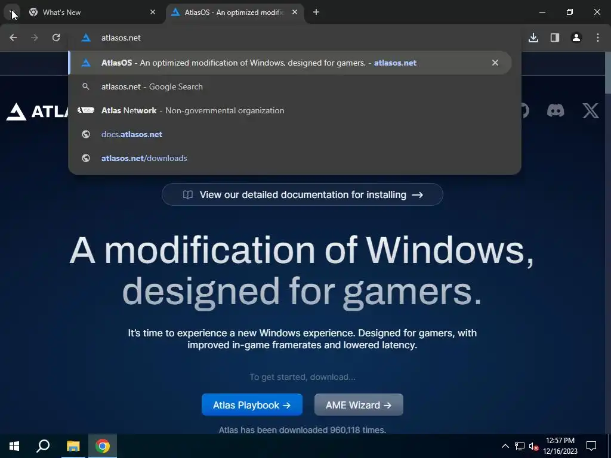Image resolution: width=611 pixels, height=458 pixels.
Task: Click the muted volume tray icon
Action: [x=534, y=446]
